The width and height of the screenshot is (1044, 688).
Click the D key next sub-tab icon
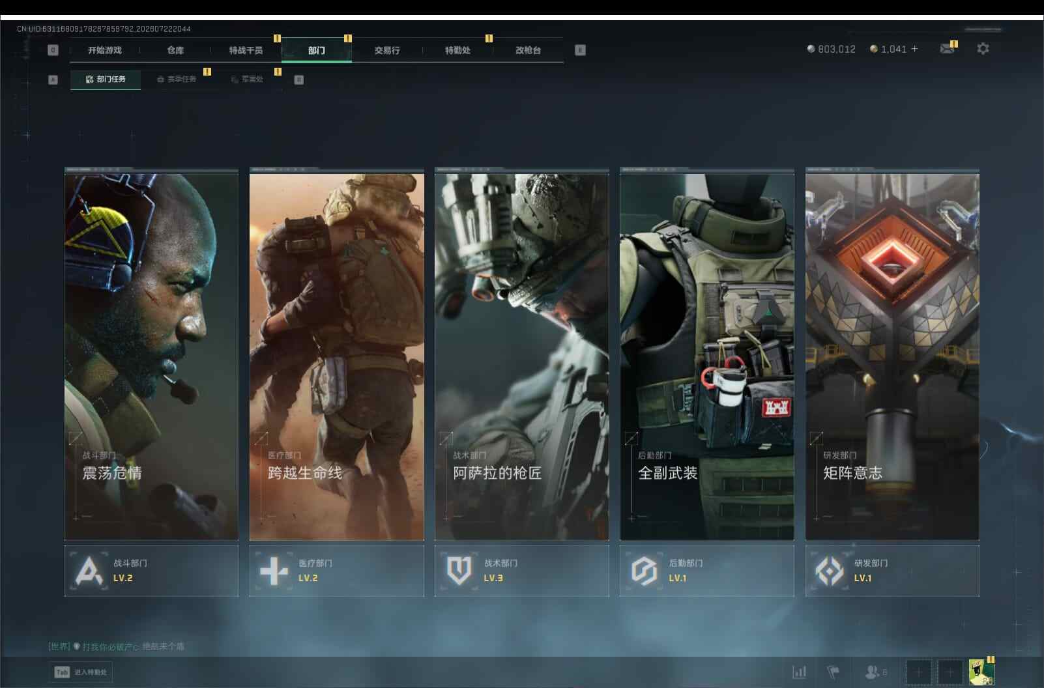click(x=298, y=79)
